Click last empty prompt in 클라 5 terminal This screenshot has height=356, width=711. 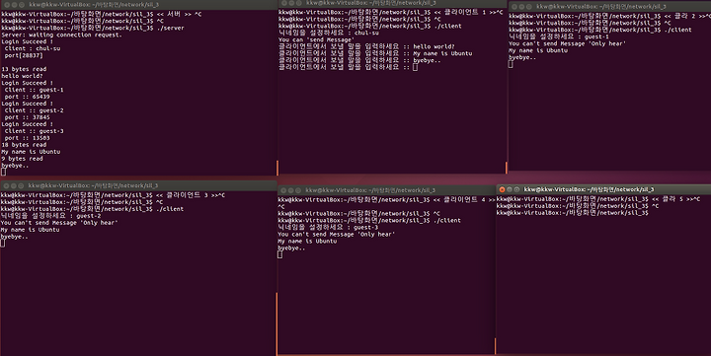click(573, 213)
